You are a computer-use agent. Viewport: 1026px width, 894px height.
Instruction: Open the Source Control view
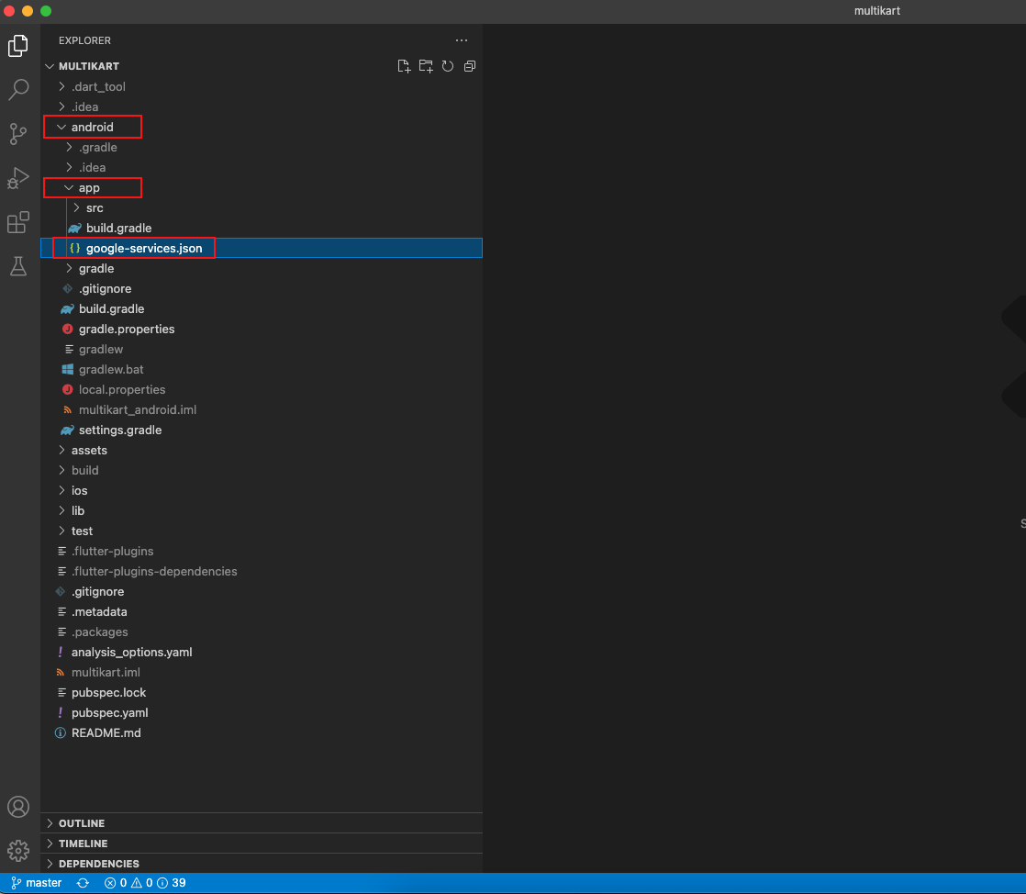[x=18, y=133]
